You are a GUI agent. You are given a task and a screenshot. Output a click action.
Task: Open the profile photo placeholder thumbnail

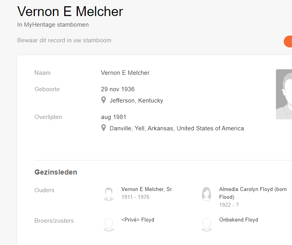point(285,94)
